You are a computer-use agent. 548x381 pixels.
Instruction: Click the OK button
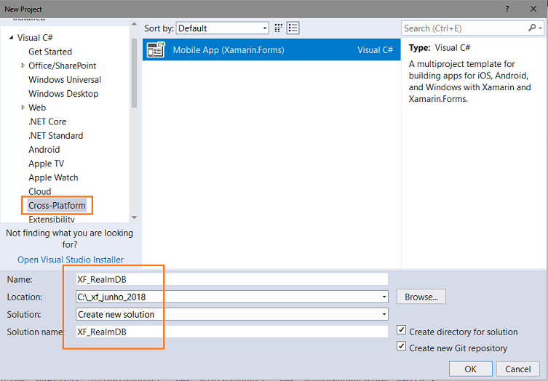pos(470,369)
